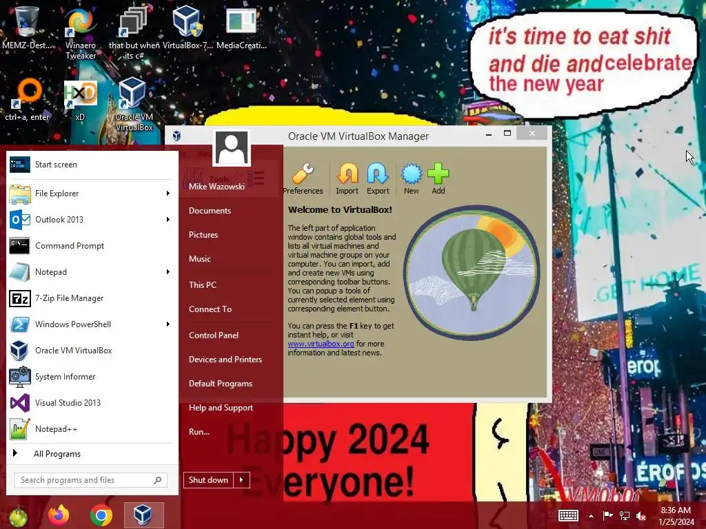Image resolution: width=706 pixels, height=529 pixels.
Task: Click the Export appliance icon
Action: point(378,179)
